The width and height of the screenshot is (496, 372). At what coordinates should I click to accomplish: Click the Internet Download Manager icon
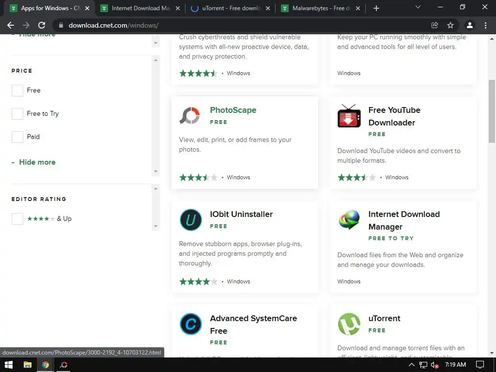pyautogui.click(x=349, y=219)
